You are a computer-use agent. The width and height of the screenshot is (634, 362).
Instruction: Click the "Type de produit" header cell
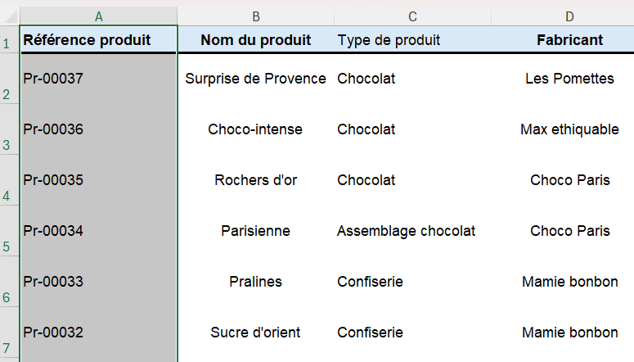click(x=412, y=40)
